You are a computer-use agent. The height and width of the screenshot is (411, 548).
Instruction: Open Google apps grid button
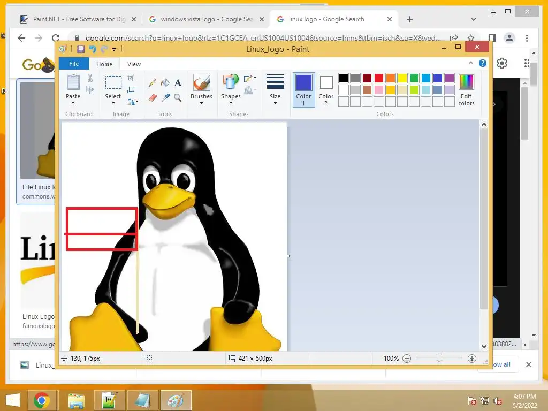[527, 63]
